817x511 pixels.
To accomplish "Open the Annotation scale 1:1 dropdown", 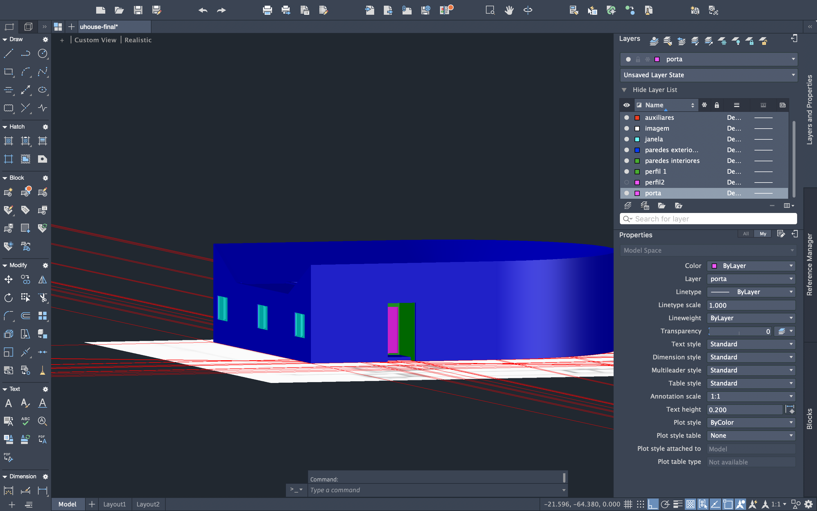I will point(751,396).
